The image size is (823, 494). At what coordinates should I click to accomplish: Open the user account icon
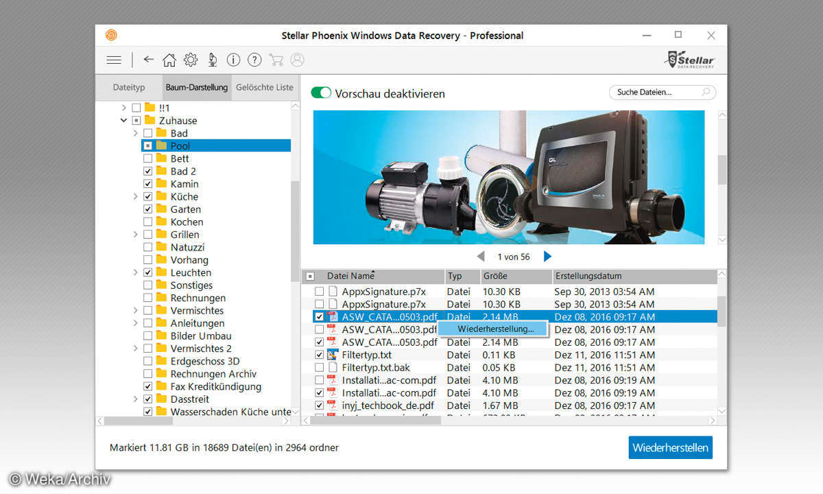(x=297, y=60)
